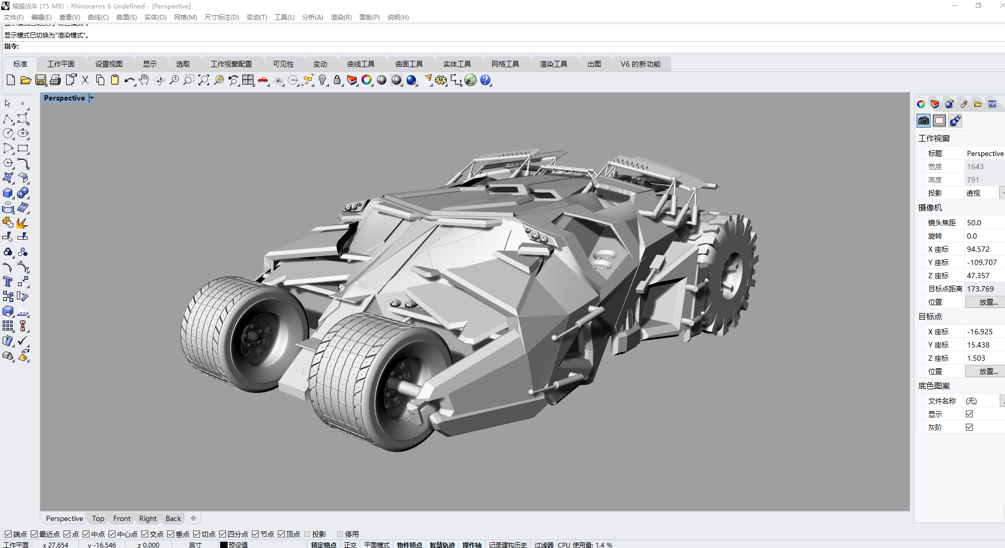Select the camera icon in properties panel
1005x548 pixels.
click(x=923, y=121)
